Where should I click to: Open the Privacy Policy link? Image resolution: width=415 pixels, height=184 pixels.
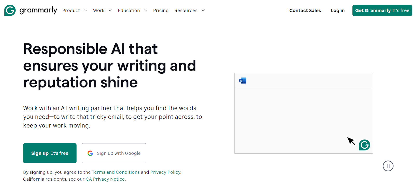pyautogui.click(x=165, y=172)
